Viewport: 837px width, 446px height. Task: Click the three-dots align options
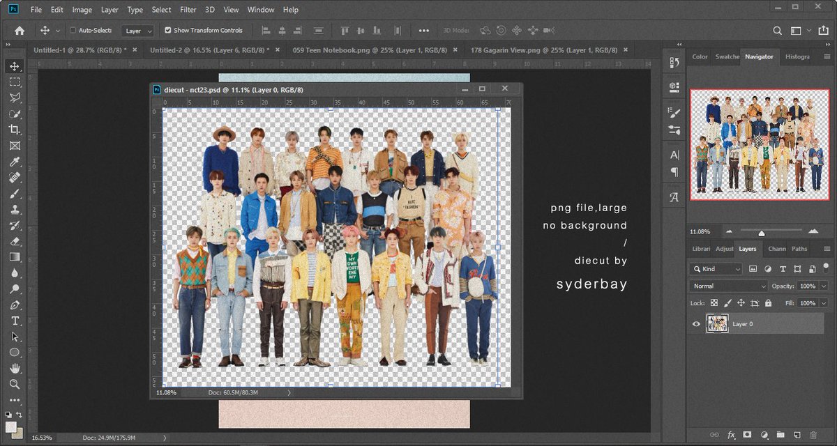[423, 31]
